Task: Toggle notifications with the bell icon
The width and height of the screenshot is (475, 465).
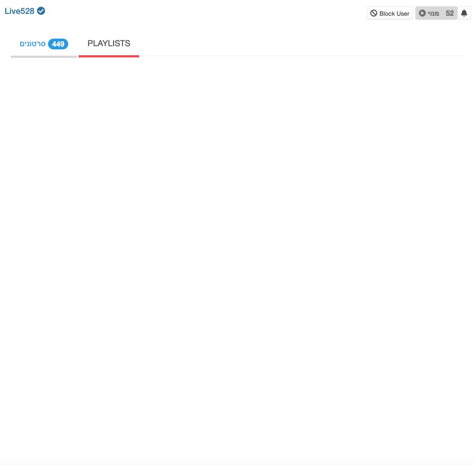Action: tap(464, 13)
